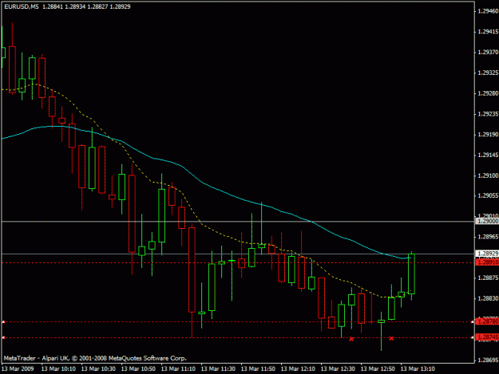Click the current price label 1.28929
Viewport: 499px width, 374px height.
tap(487, 254)
